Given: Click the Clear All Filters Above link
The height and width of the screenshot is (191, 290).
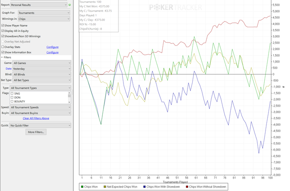Looking at the screenshot, I should (36, 118).
